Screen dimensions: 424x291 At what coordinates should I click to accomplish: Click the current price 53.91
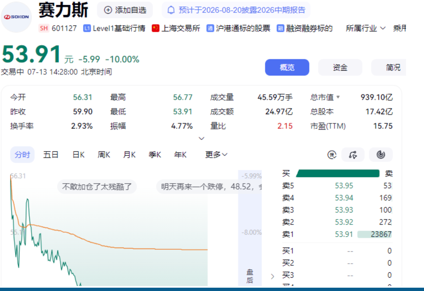coord(32,54)
